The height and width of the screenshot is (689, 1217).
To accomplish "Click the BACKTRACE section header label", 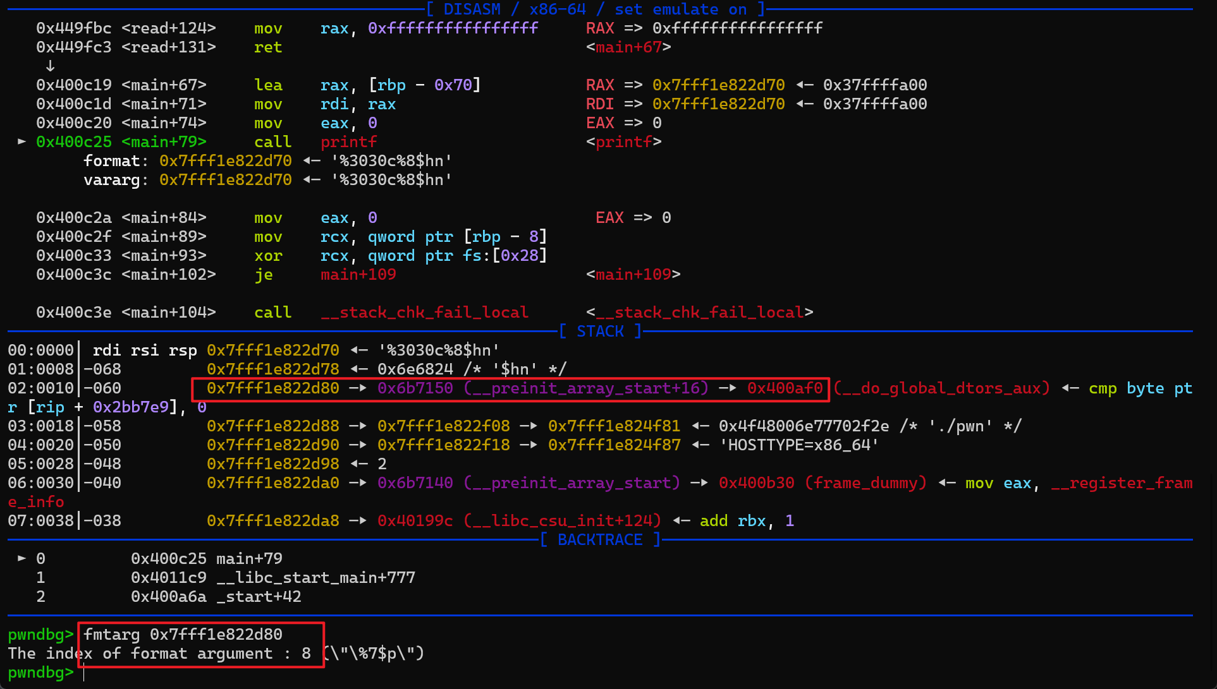I will tap(600, 540).
